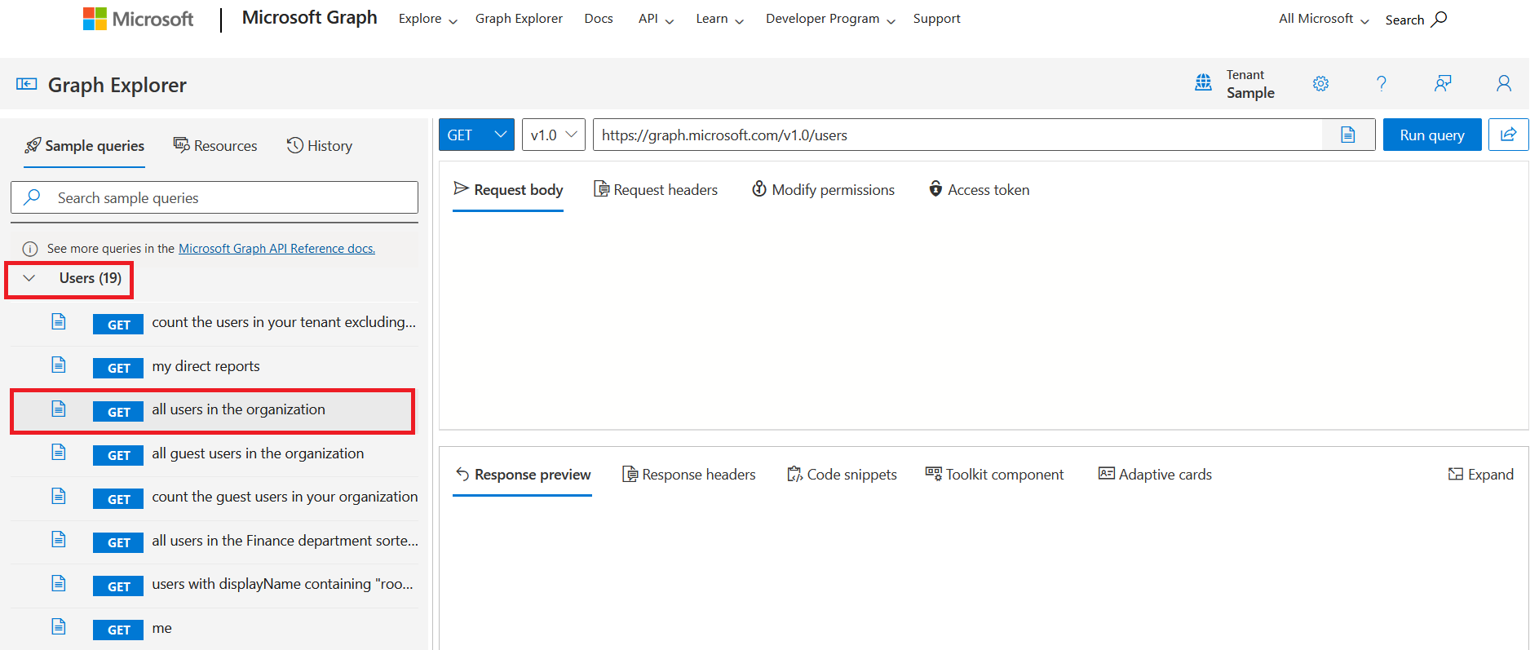Click the Expand response button
The height and width of the screenshot is (650, 1539).
[x=1480, y=474]
